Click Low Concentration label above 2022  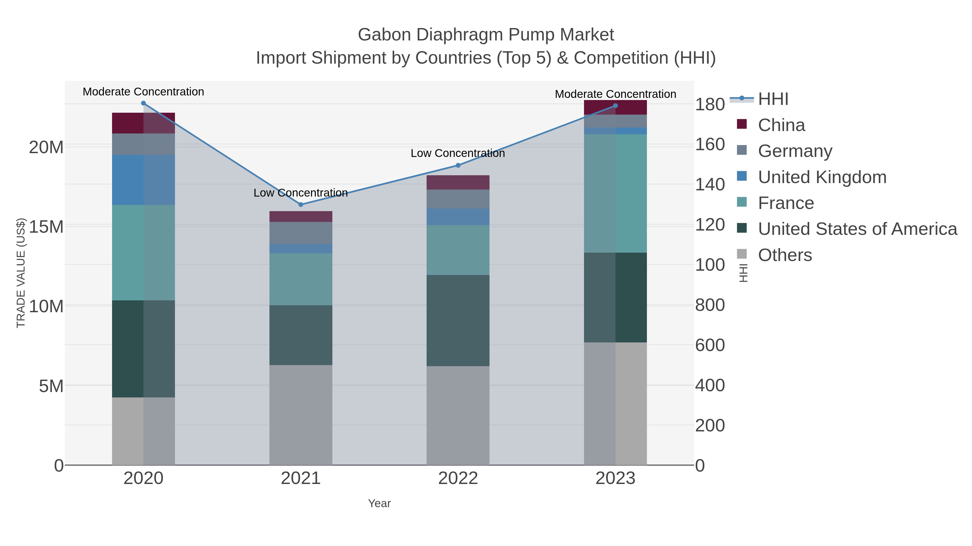click(x=458, y=153)
